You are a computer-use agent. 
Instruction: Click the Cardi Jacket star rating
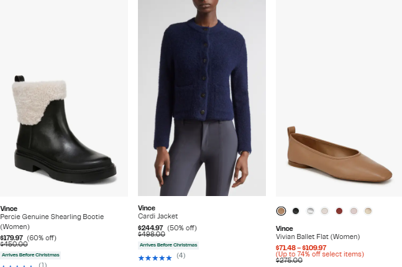(x=155, y=256)
